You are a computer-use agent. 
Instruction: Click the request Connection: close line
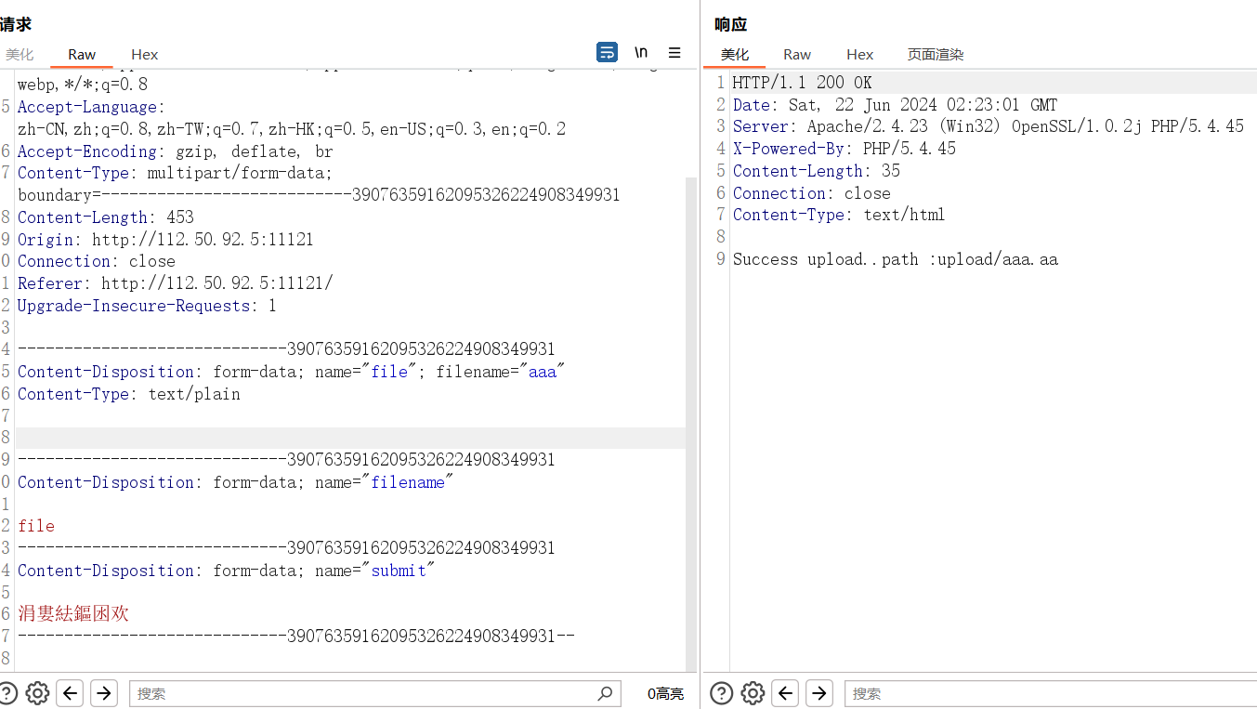coord(97,261)
